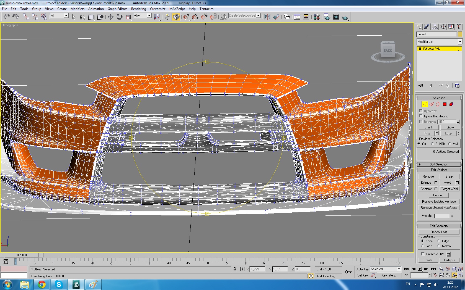
Task: Activate the Select and Rotate tool
Action: [x=119, y=17]
